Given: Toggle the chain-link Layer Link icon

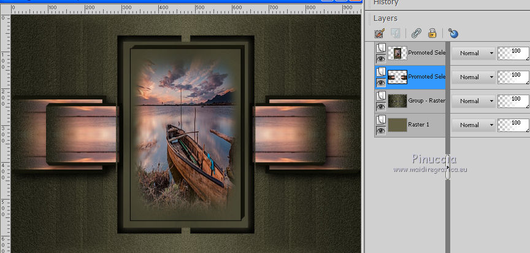Looking at the screenshot, I should pos(416,33).
